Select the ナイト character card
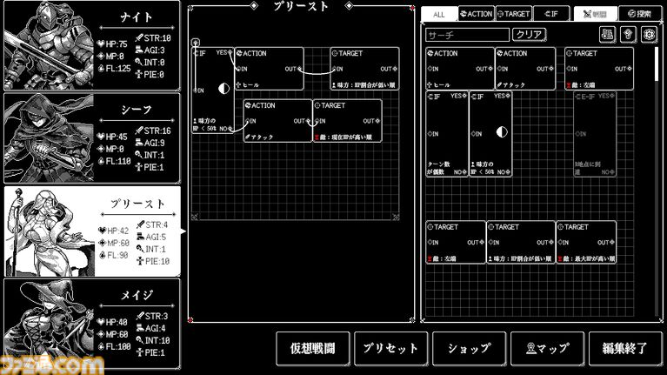The image size is (667, 375). 92,45
